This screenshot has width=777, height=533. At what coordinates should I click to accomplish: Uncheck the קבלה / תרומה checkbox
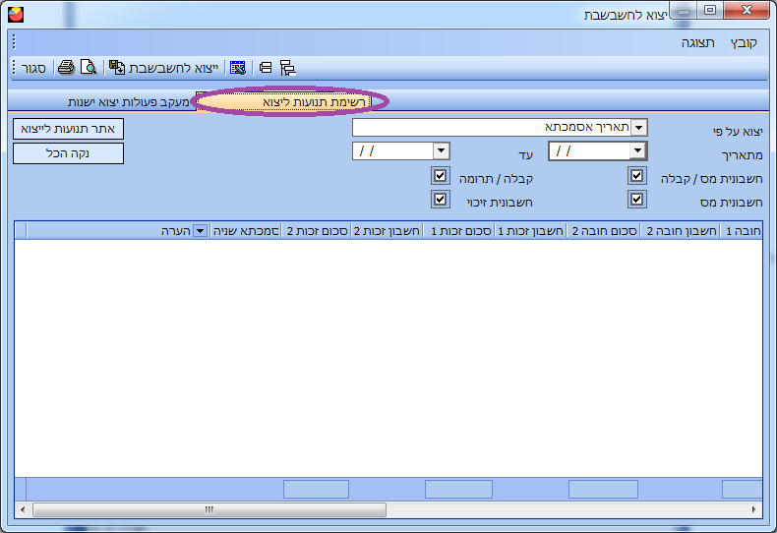(440, 177)
